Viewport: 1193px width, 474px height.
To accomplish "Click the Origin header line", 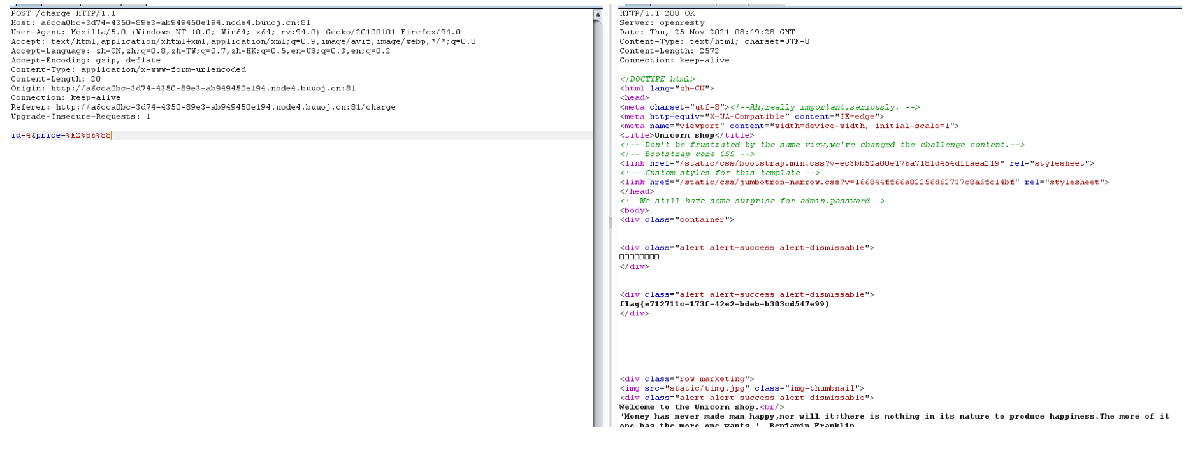I will (x=183, y=89).
